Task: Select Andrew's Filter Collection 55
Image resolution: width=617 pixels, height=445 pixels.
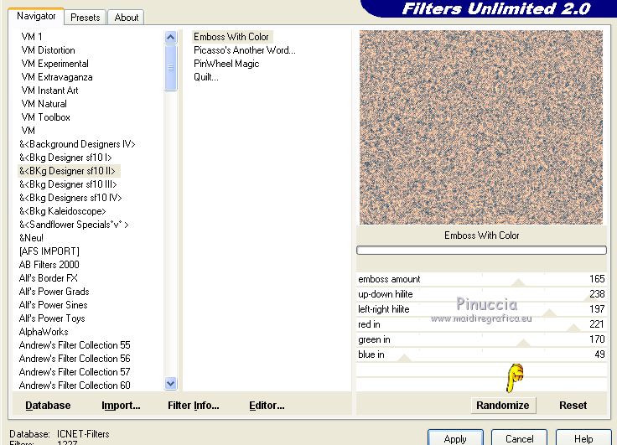Action: (75, 344)
